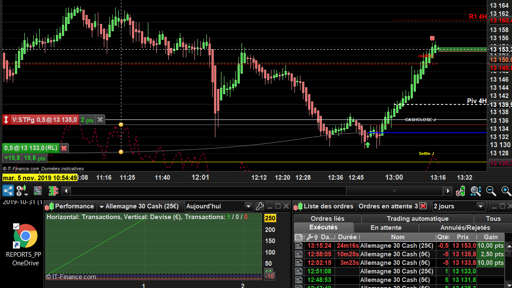Click the Ordres en attente 3 button
The height and width of the screenshot is (288, 512).
pyautogui.click(x=388, y=206)
